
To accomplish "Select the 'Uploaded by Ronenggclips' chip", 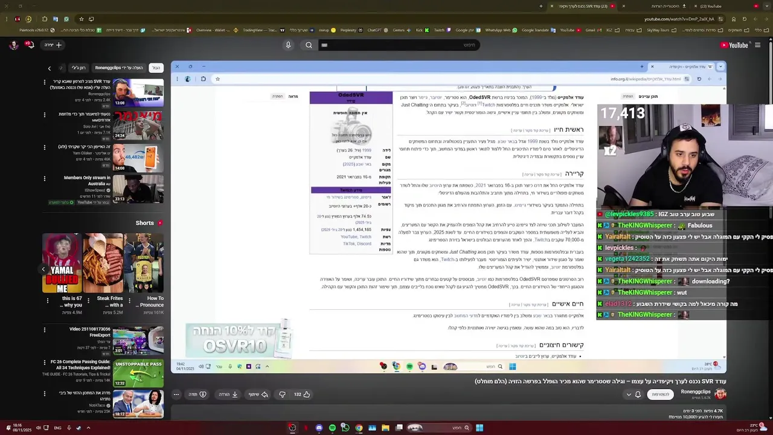I will tap(119, 68).
